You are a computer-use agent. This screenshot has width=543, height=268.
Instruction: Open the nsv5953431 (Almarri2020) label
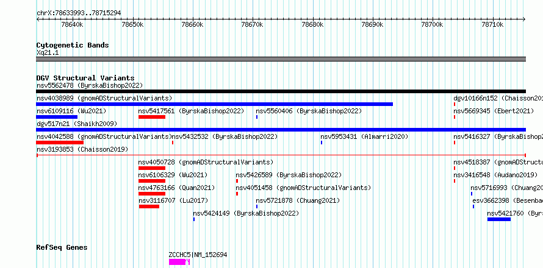click(364, 136)
